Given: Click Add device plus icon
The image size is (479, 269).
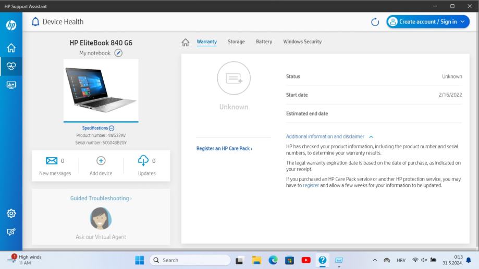Looking at the screenshot, I should point(101,161).
